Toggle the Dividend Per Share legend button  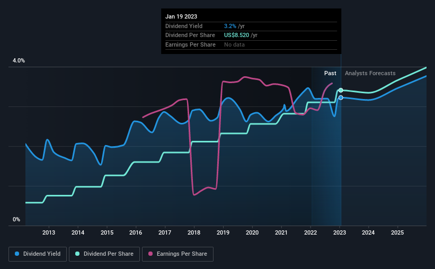click(104, 254)
